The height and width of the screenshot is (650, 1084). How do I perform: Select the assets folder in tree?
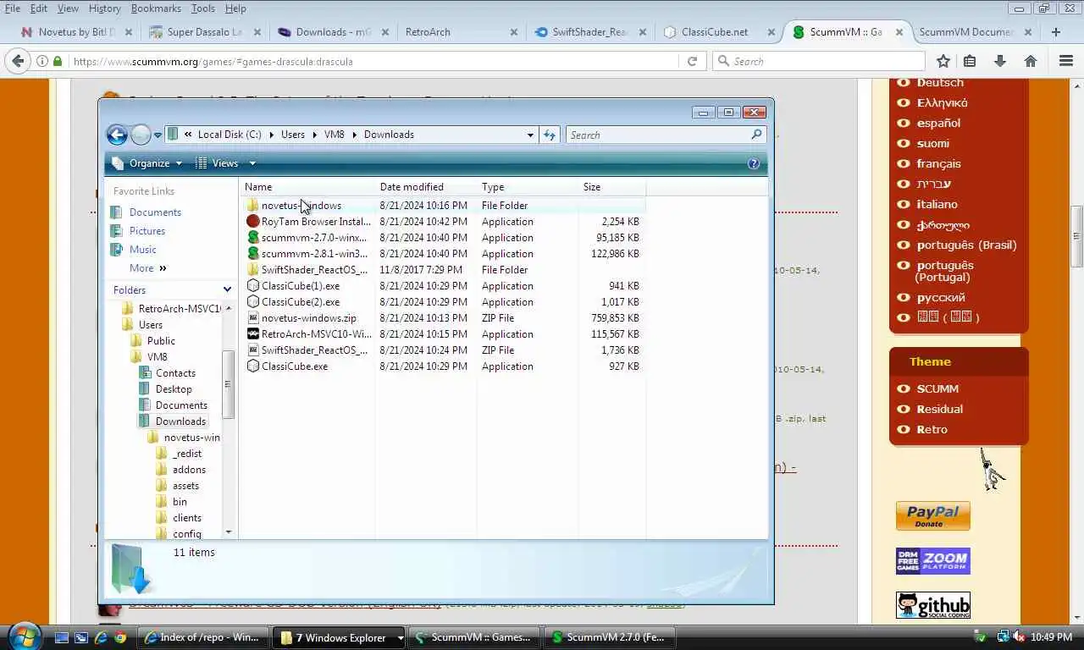coord(185,486)
